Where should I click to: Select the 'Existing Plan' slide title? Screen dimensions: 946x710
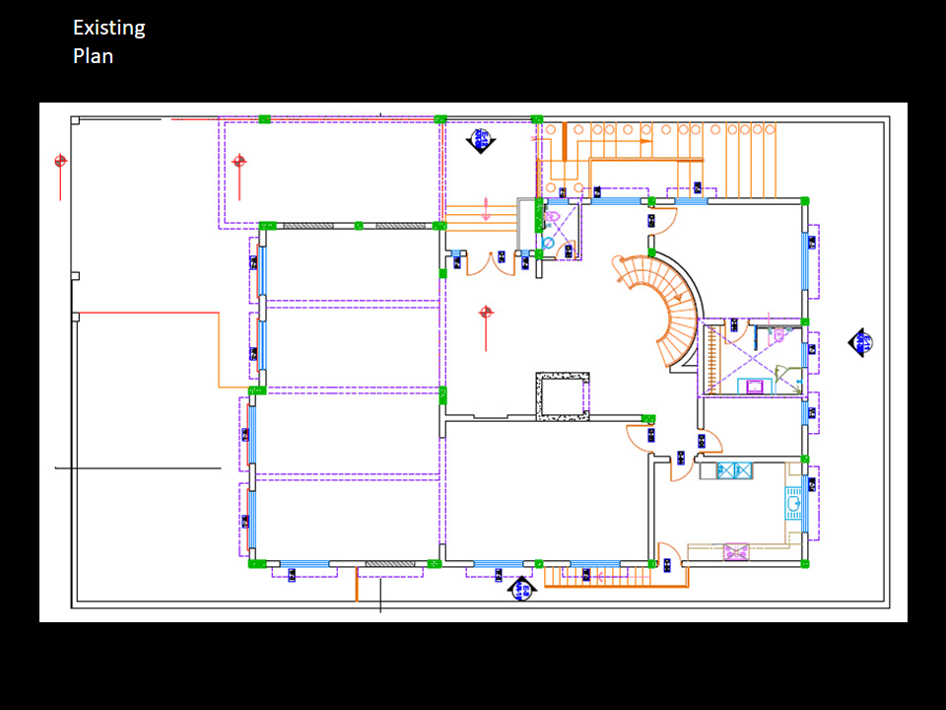(x=108, y=41)
